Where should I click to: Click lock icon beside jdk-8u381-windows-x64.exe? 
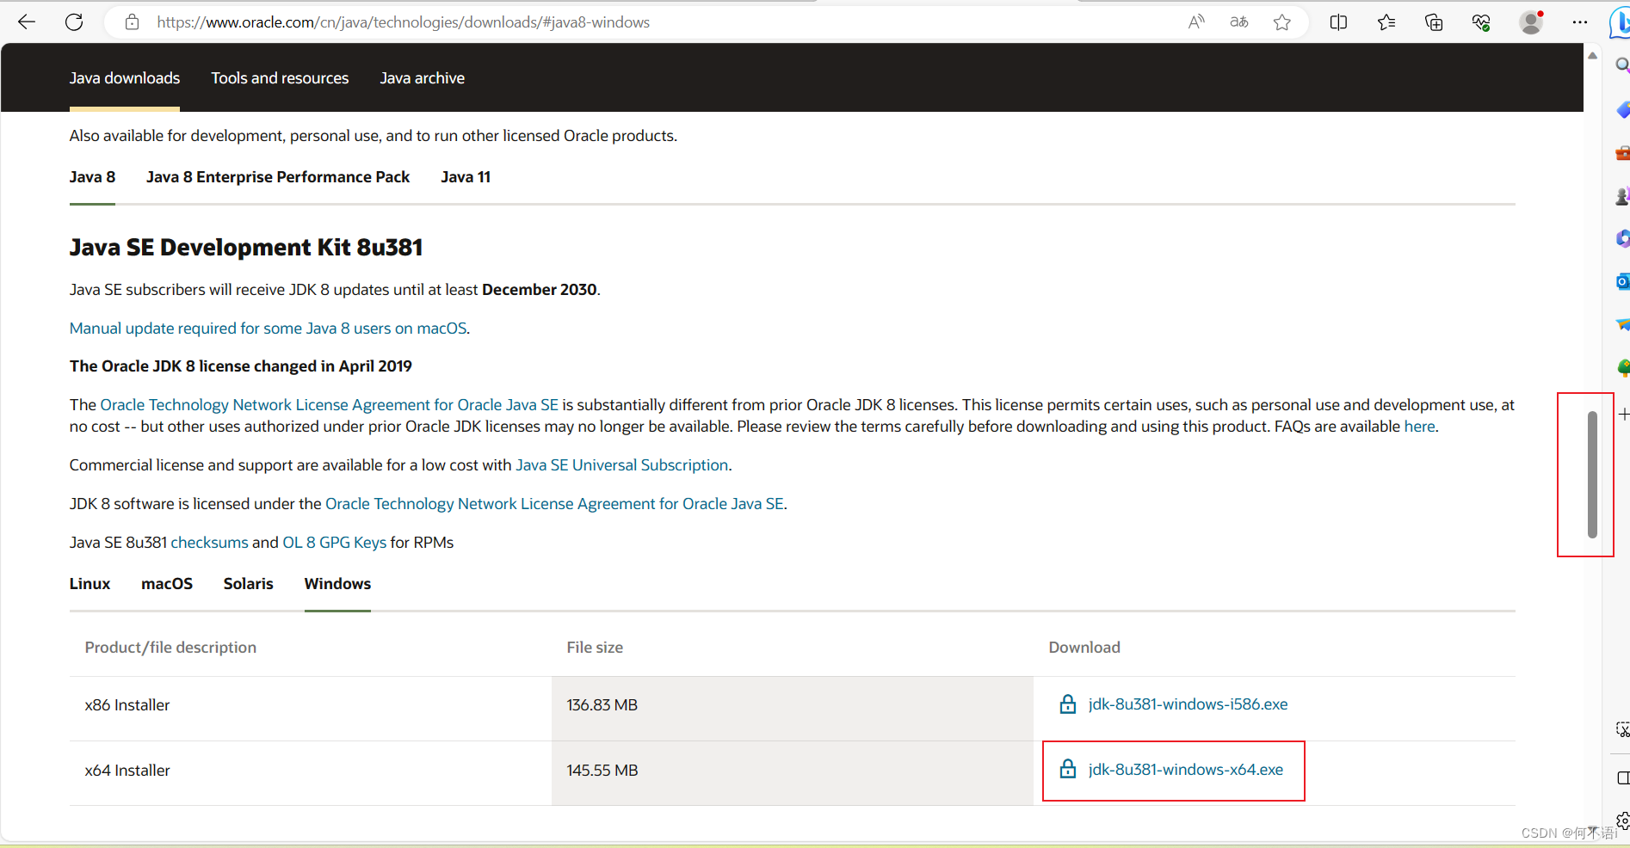[1068, 769]
